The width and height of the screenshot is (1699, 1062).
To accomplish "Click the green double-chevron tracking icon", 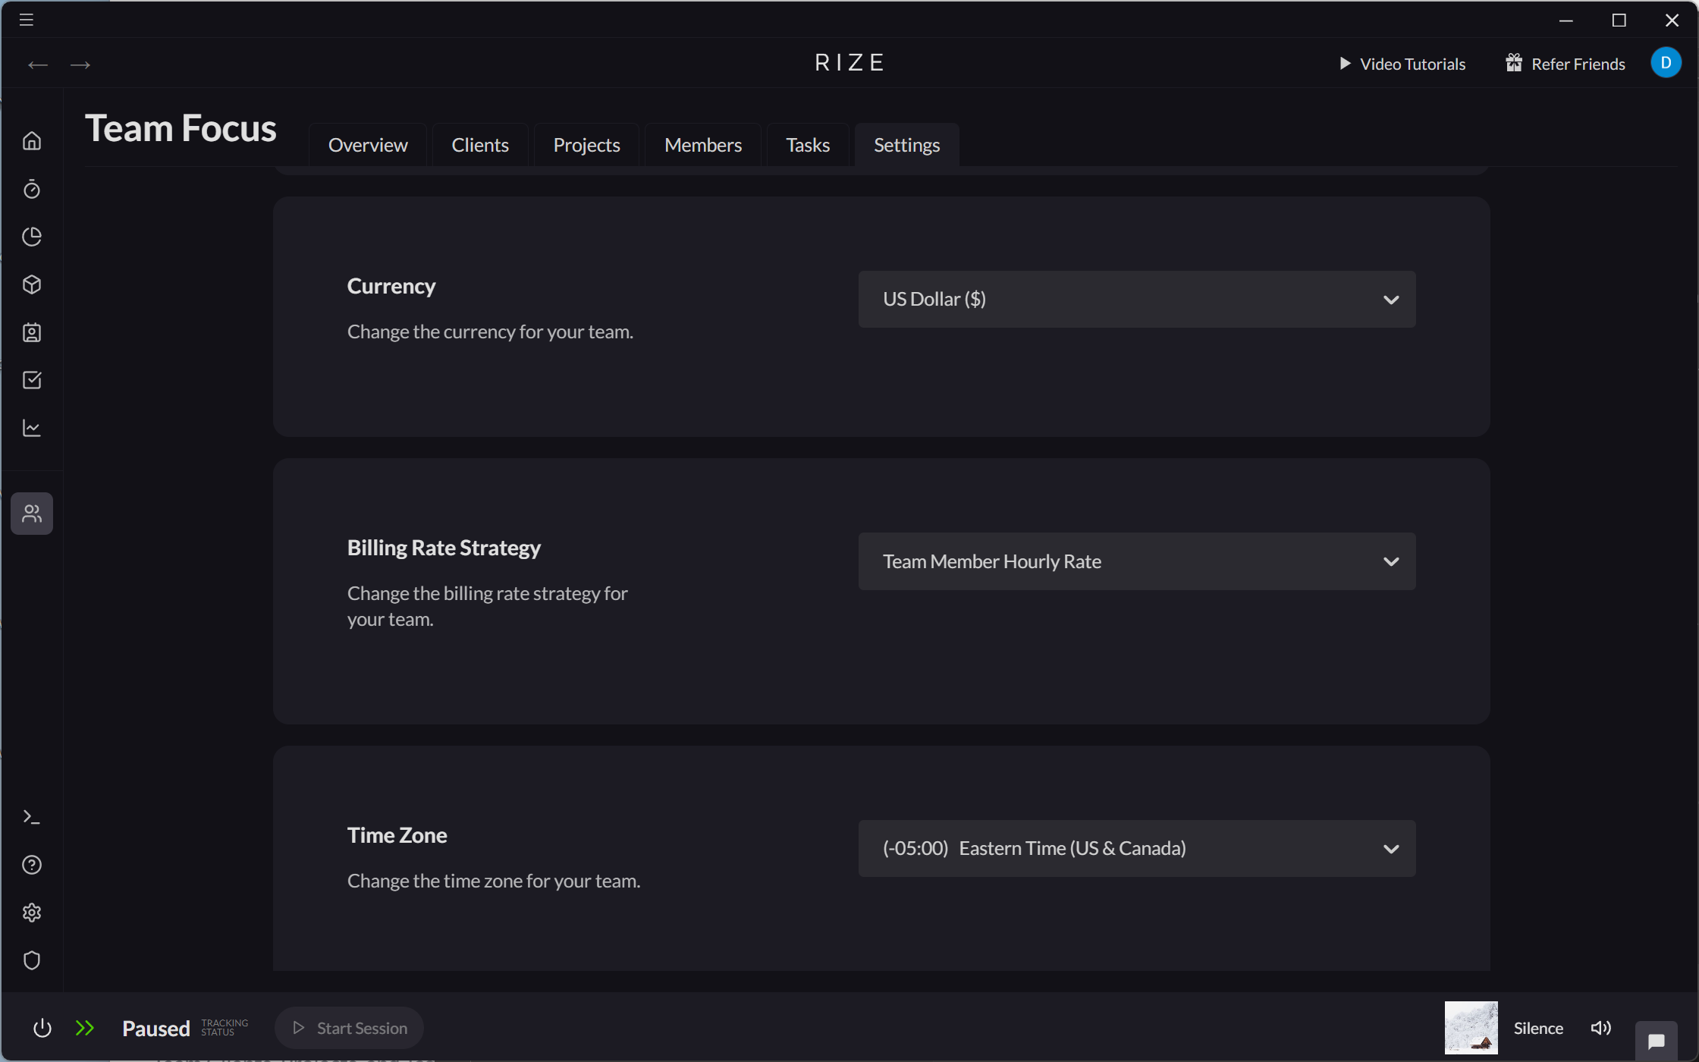I will (85, 1028).
